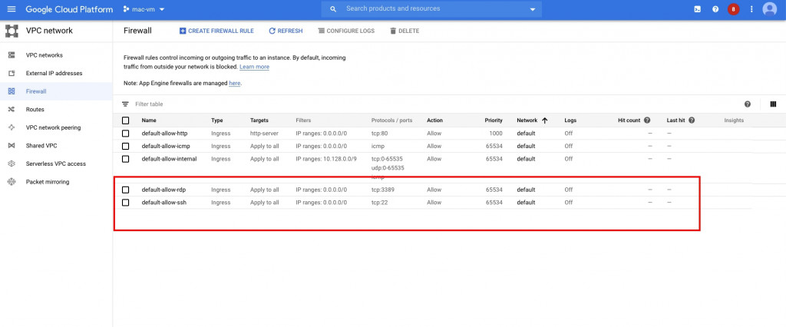Follow the Learn more link

pyautogui.click(x=254, y=67)
